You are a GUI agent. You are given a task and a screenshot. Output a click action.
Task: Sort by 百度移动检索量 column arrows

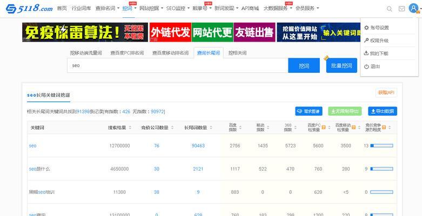click(359, 127)
